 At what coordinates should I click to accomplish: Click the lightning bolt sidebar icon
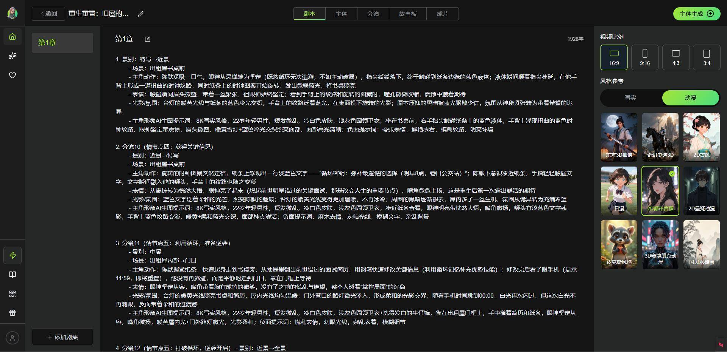(x=12, y=255)
